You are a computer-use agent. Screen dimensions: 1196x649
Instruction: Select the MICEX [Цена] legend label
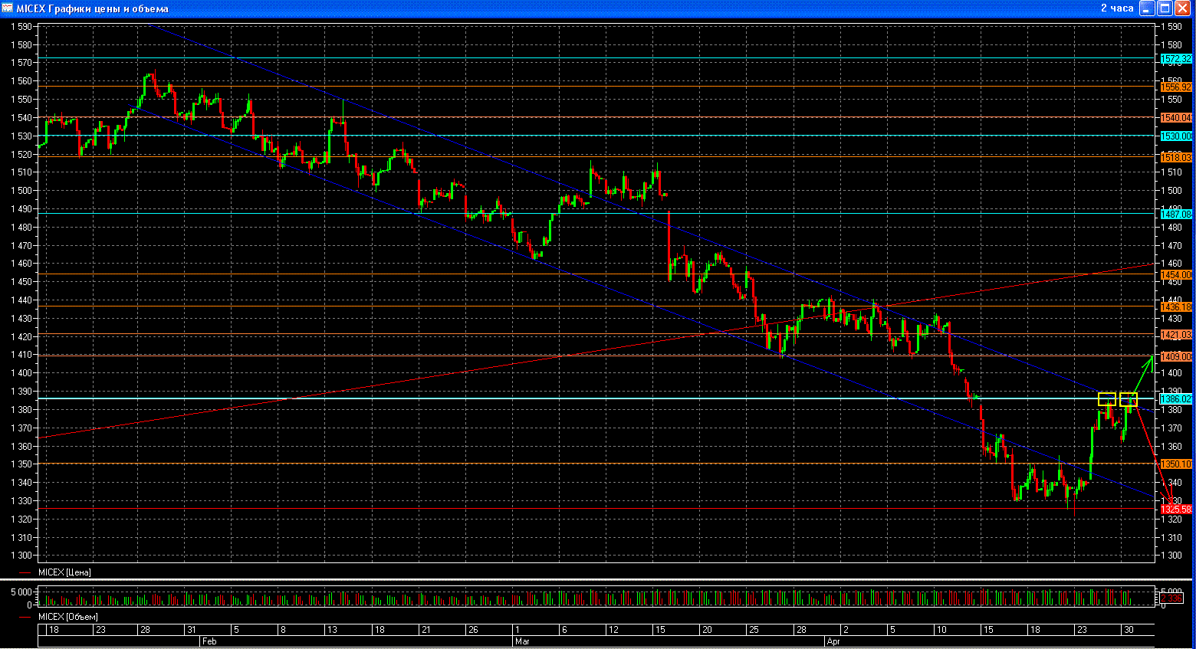pos(64,572)
